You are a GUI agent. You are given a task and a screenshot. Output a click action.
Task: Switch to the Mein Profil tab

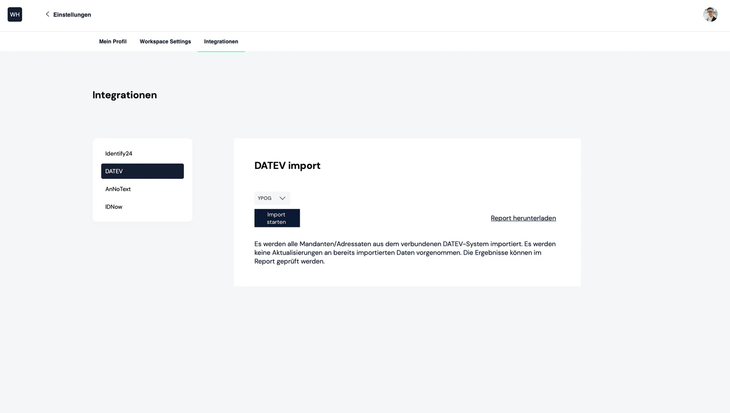coord(113,41)
